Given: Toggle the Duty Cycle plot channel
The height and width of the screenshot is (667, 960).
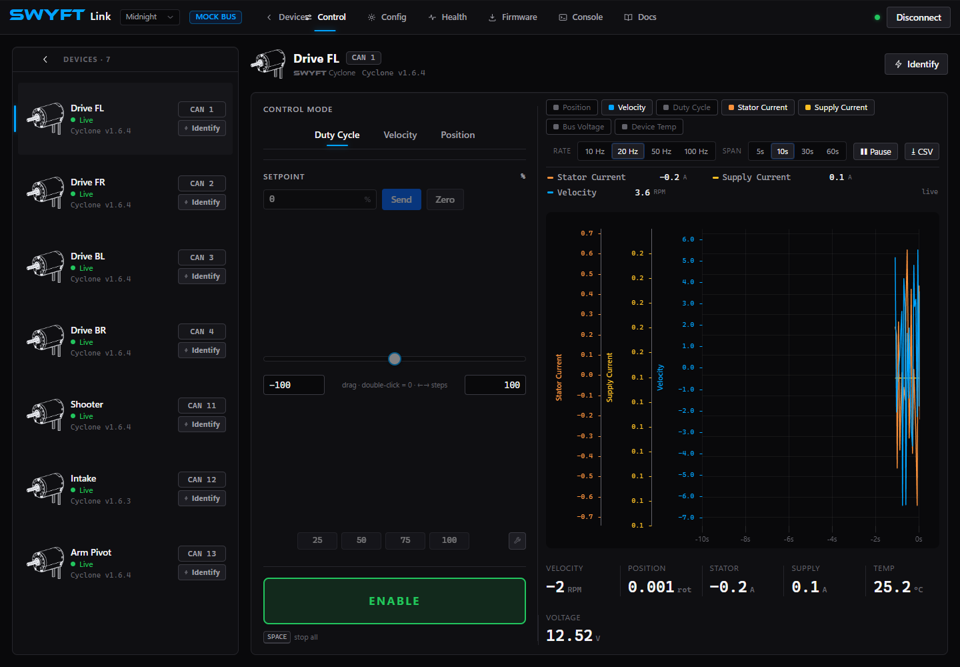Looking at the screenshot, I should 687,107.
